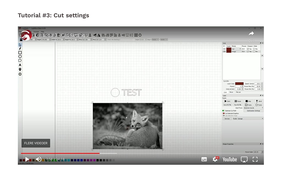The image size is (284, 185).
Task: Check the Hide box for Image layer
Action: [254, 52]
